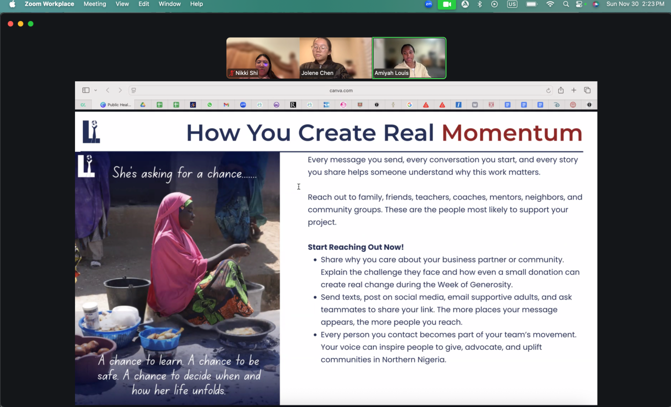Click the bullet starting Every person you contact

[449, 347]
